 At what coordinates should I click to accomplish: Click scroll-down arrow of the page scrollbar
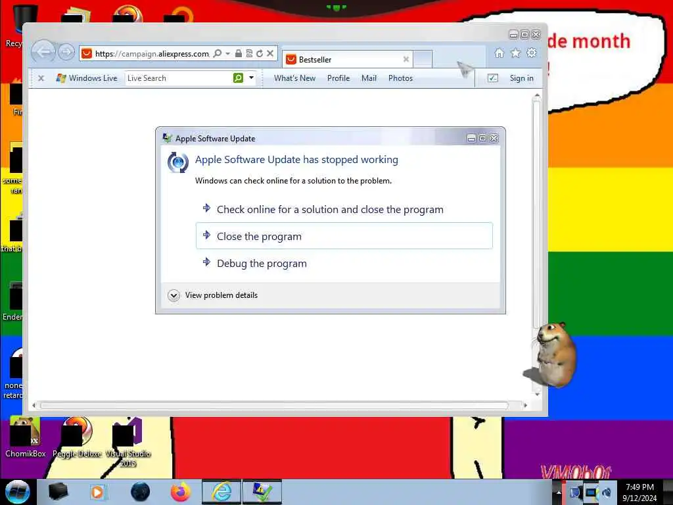537,395
